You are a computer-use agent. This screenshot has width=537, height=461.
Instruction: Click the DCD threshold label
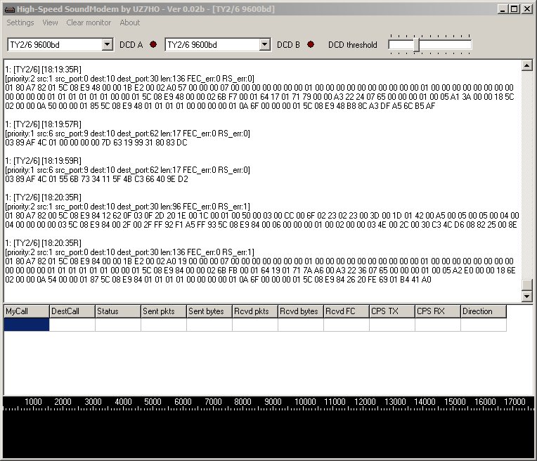pos(352,45)
